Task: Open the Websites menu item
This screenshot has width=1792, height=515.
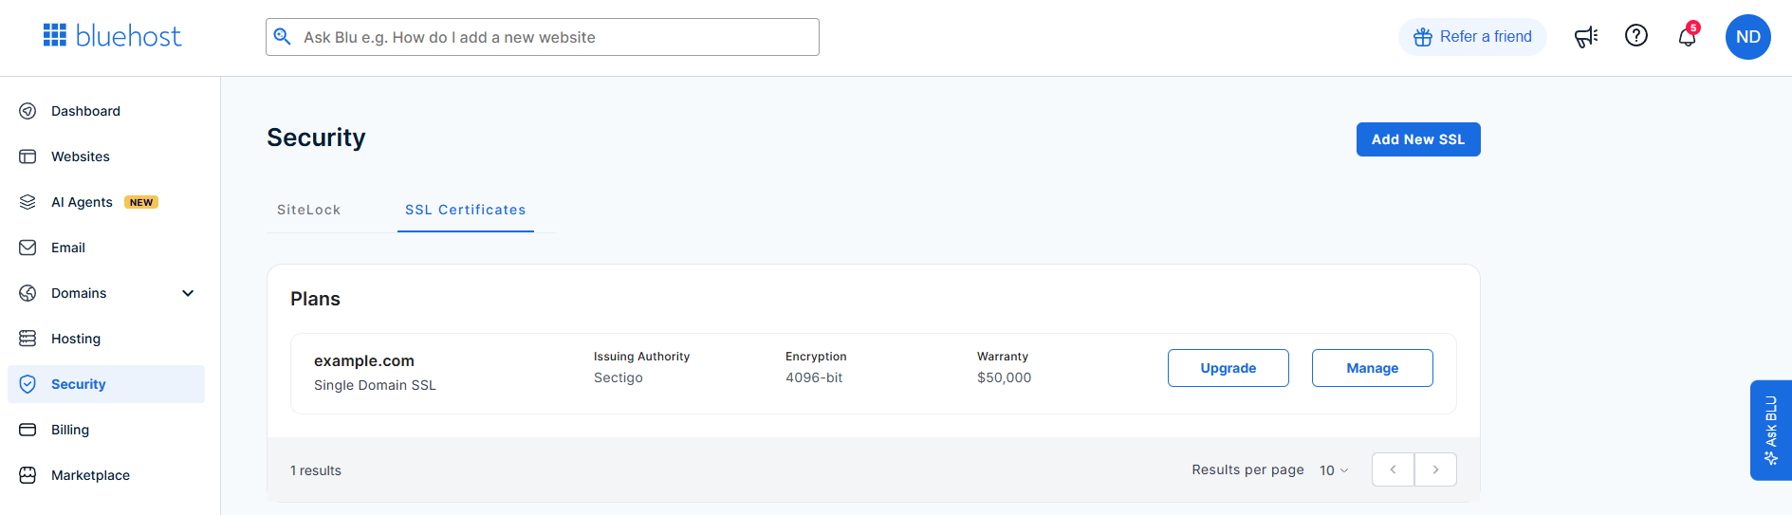Action: [x=106, y=156]
